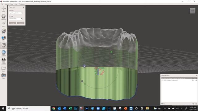The image size is (198, 111).
Task: Click the blue arrow of the transform widget
Action: click(x=98, y=72)
